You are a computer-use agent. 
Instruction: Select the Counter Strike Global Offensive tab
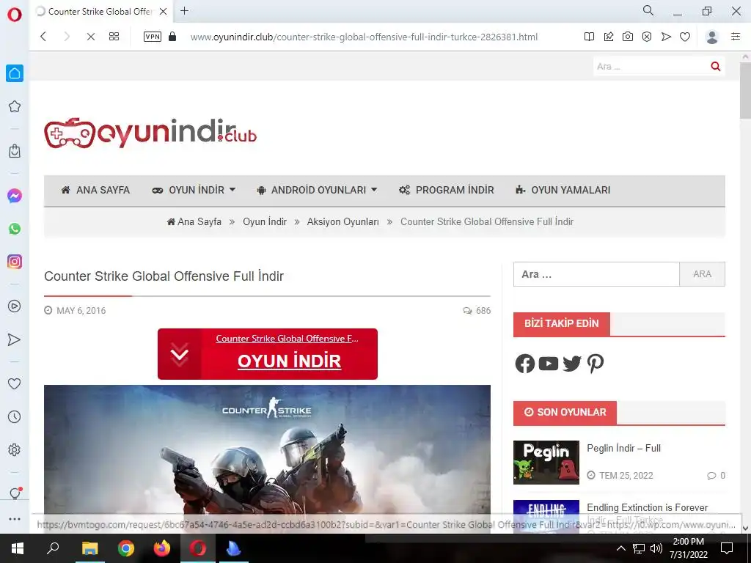click(x=100, y=12)
